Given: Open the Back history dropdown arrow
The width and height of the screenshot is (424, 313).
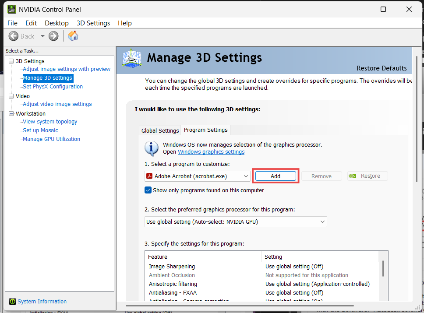Looking at the screenshot, I should (42, 36).
